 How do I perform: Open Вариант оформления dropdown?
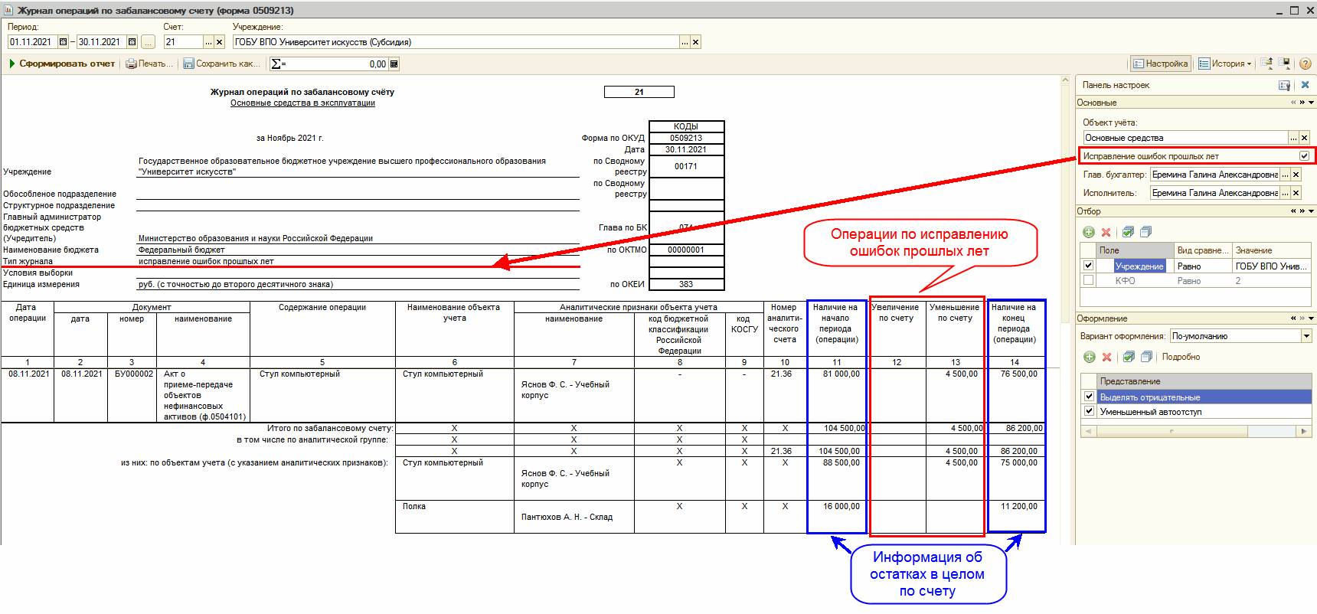coord(1306,336)
